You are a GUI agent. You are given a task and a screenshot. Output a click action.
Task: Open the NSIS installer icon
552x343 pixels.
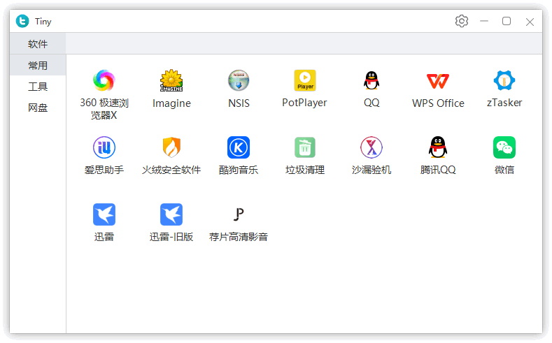(239, 81)
